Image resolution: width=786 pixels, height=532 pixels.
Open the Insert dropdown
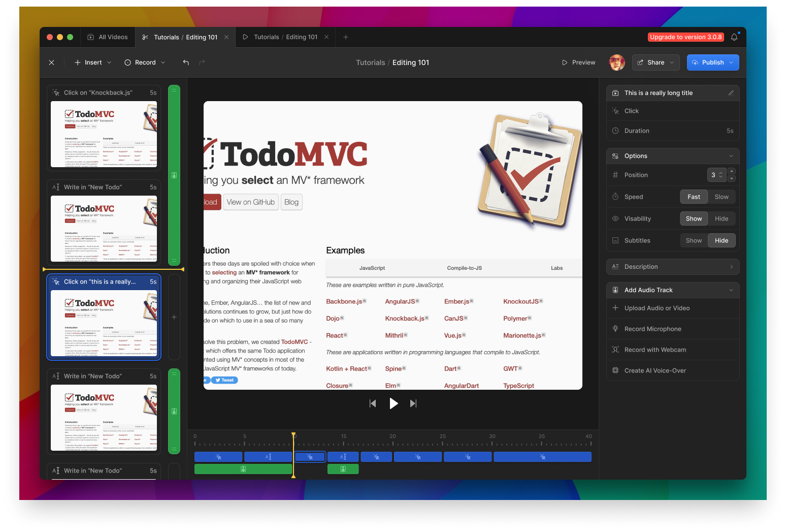tap(93, 62)
